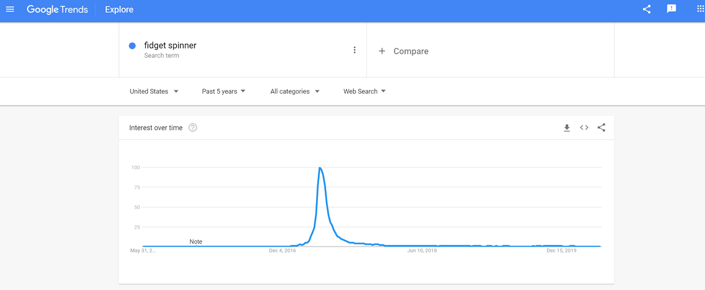Expand the United States region dropdown
Screen dimensions: 705x290
[154, 91]
